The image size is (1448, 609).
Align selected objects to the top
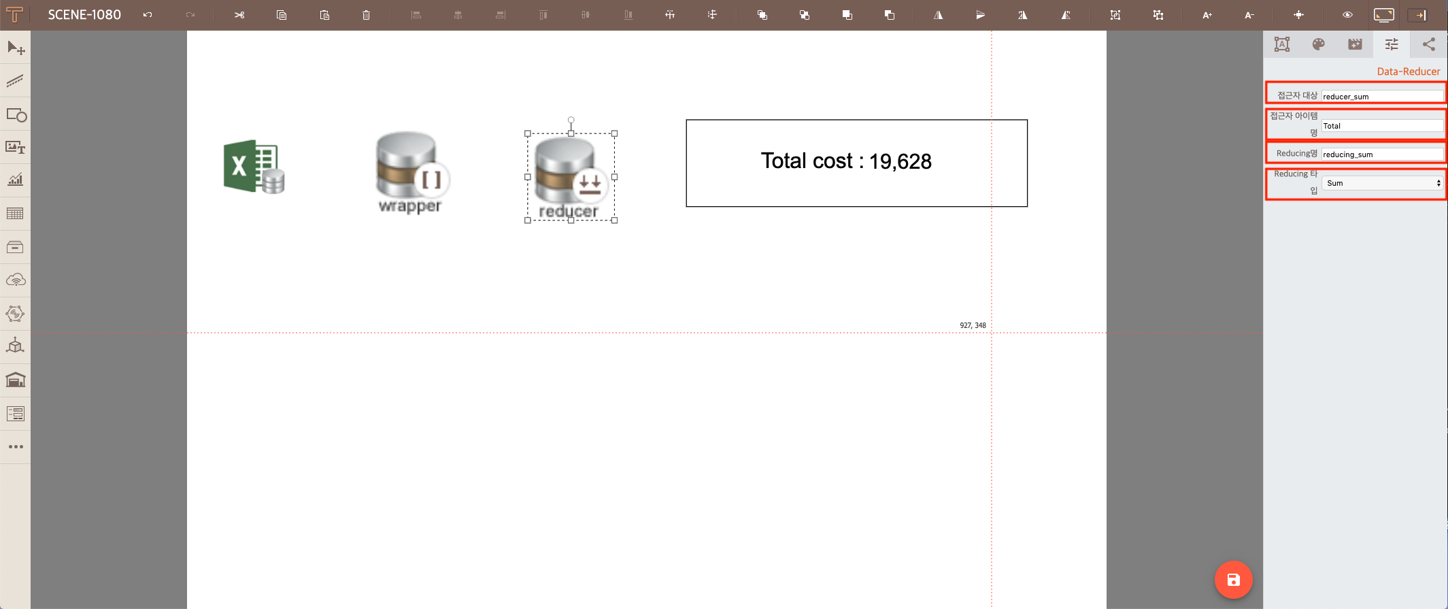pos(543,15)
